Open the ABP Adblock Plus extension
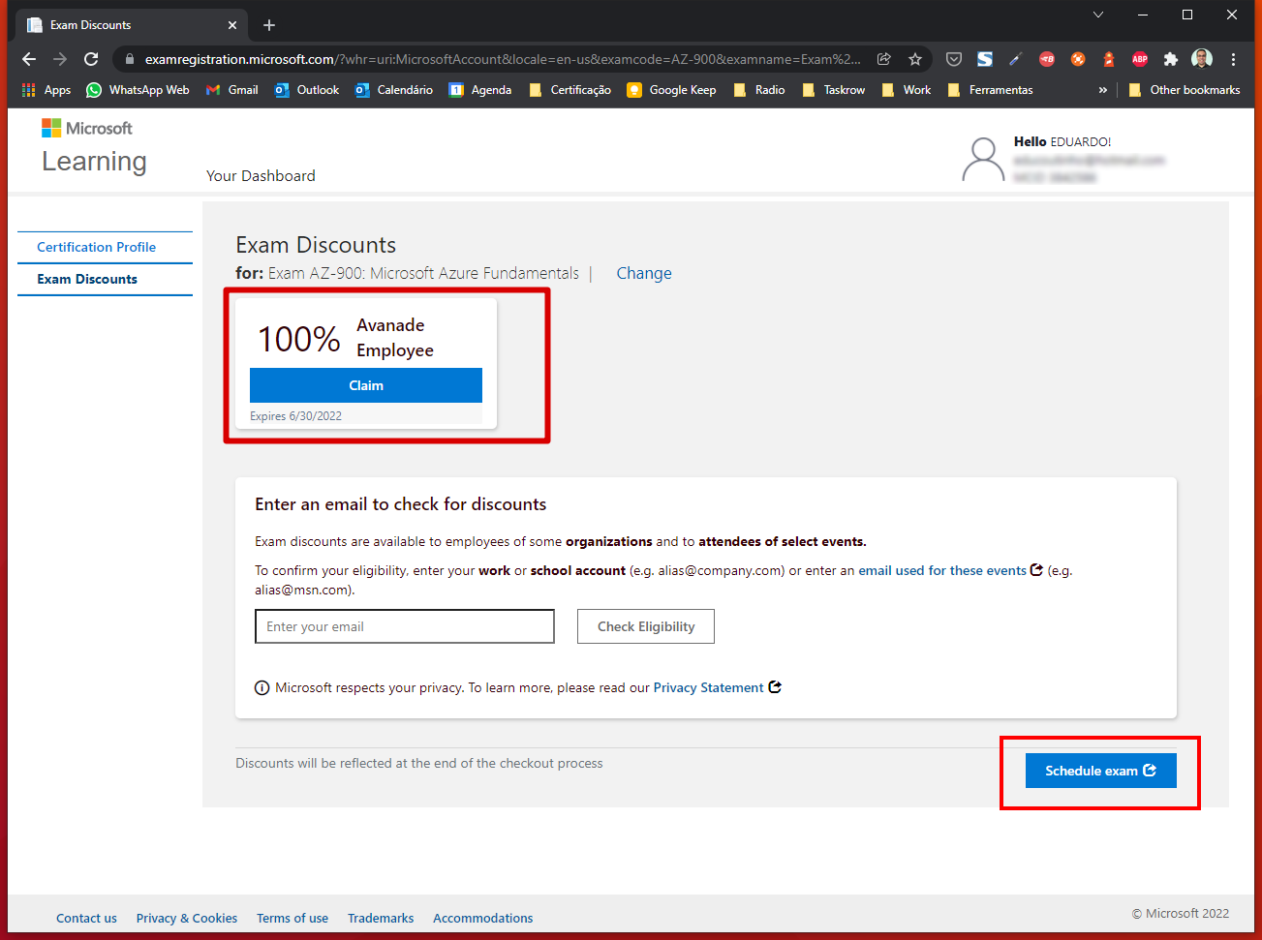The width and height of the screenshot is (1262, 940). click(x=1140, y=59)
